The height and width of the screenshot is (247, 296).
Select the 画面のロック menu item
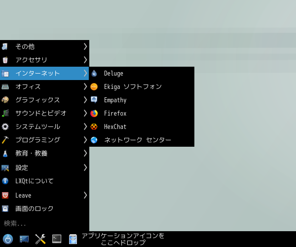click(x=44, y=208)
